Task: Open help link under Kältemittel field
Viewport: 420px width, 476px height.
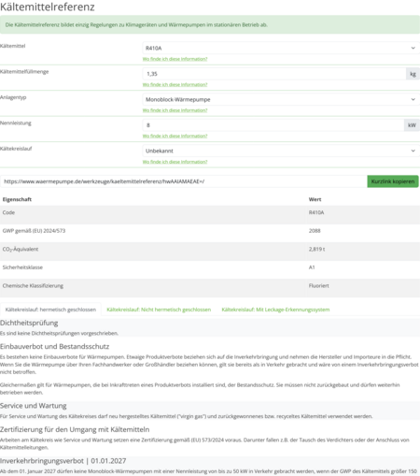Action: tap(175, 59)
